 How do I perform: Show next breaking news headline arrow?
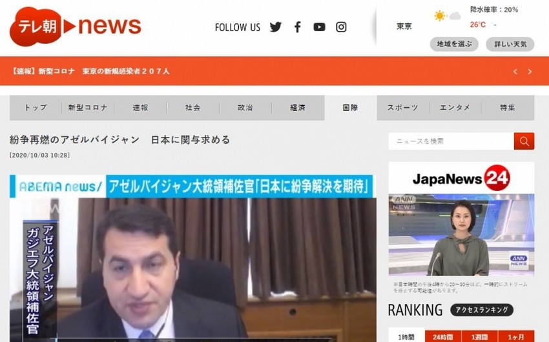[x=530, y=72]
